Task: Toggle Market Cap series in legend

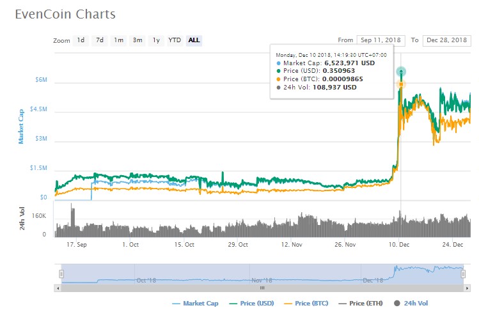Action: click(x=196, y=303)
